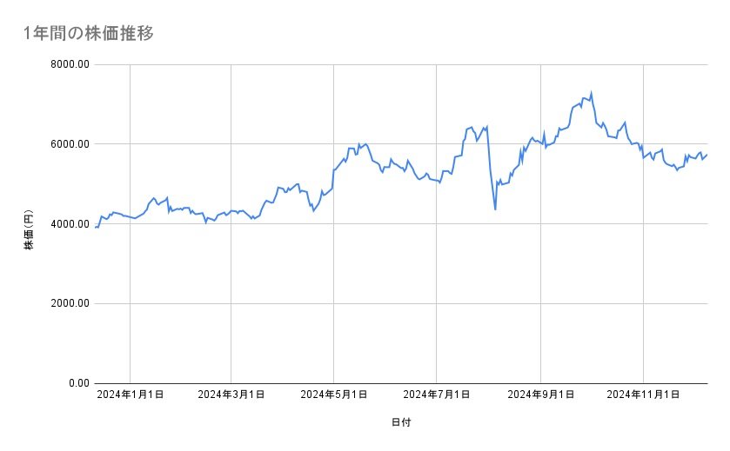Click the highest peak of the price line
The height and width of the screenshot is (451, 730).
click(x=591, y=92)
